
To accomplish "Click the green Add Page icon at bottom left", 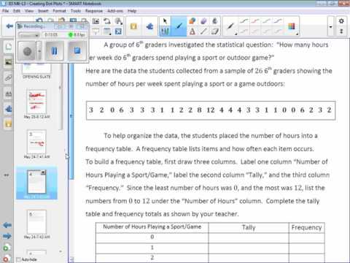I will tap(6, 248).
